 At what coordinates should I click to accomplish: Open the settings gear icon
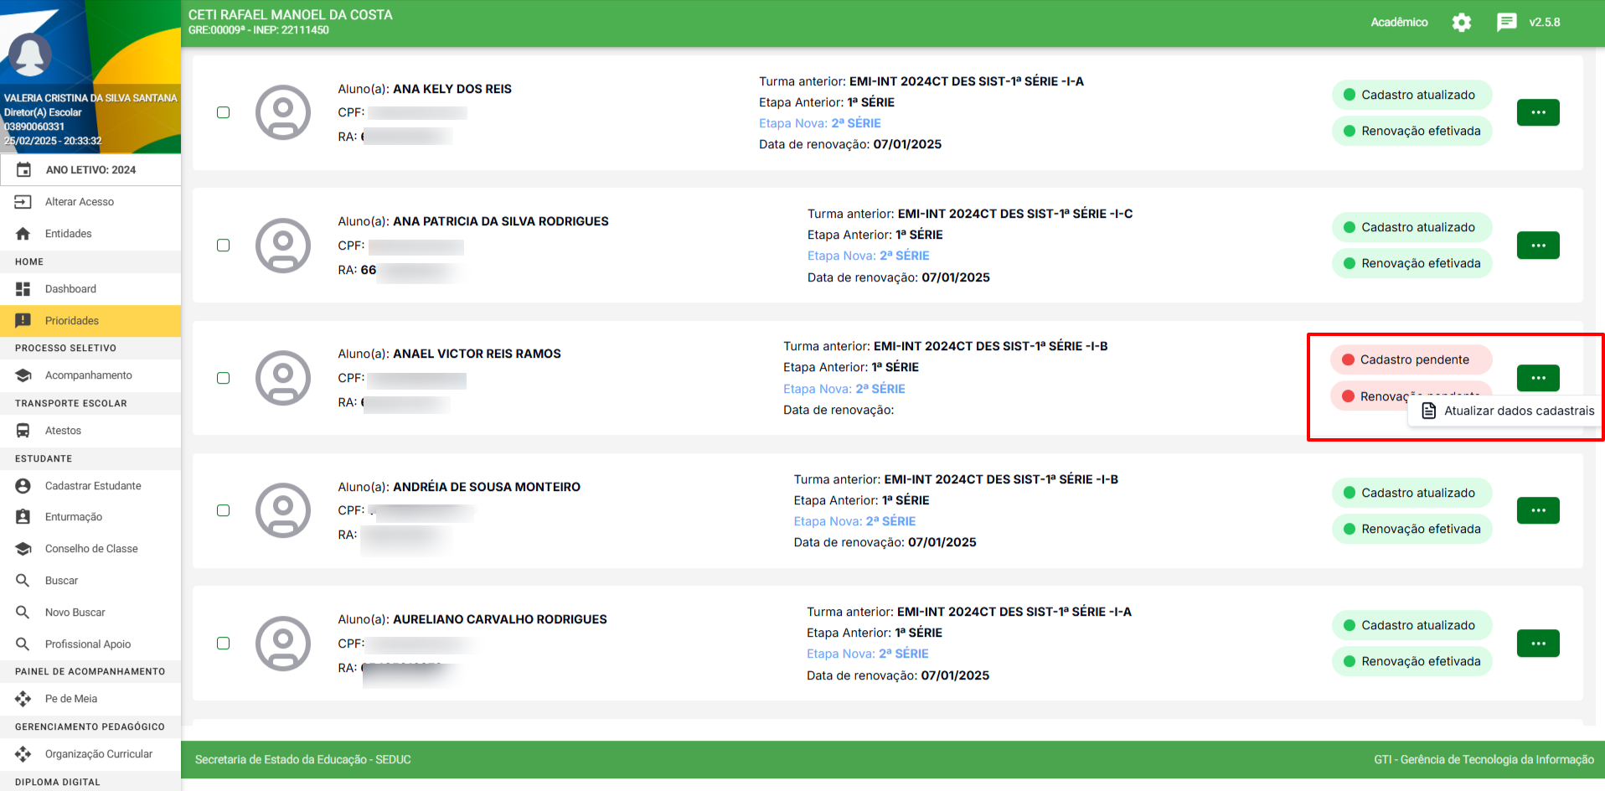click(1461, 23)
